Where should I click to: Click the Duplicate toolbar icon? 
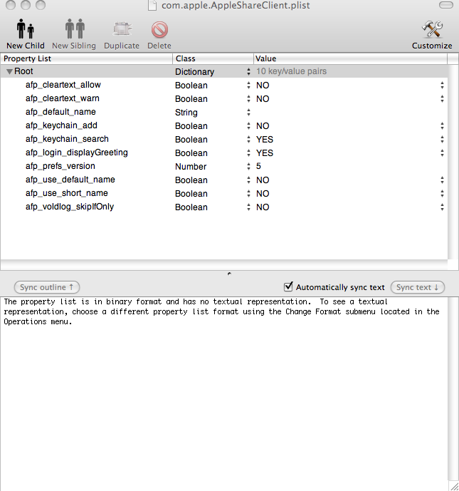(x=122, y=29)
